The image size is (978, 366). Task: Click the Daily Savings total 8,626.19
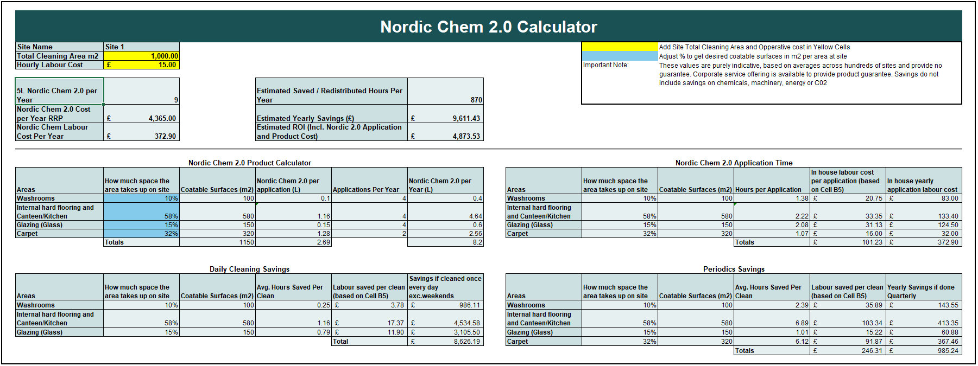tap(445, 341)
